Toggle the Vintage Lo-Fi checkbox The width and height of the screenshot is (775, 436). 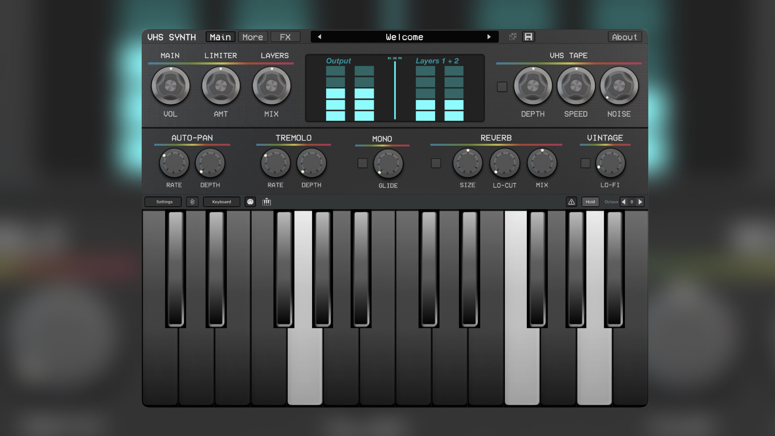pos(585,163)
